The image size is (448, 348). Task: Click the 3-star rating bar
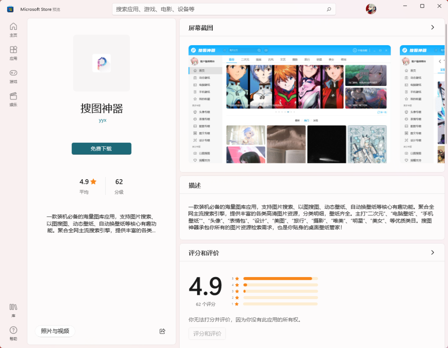[280, 291]
